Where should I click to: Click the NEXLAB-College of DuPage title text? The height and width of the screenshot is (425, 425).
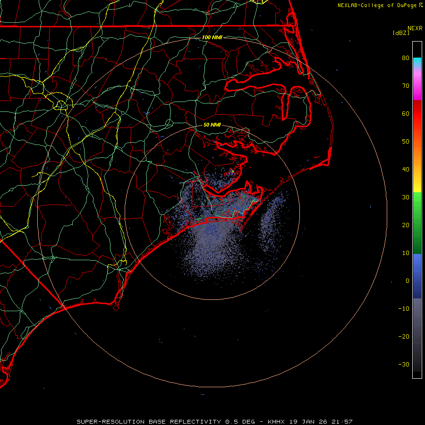(x=377, y=5)
